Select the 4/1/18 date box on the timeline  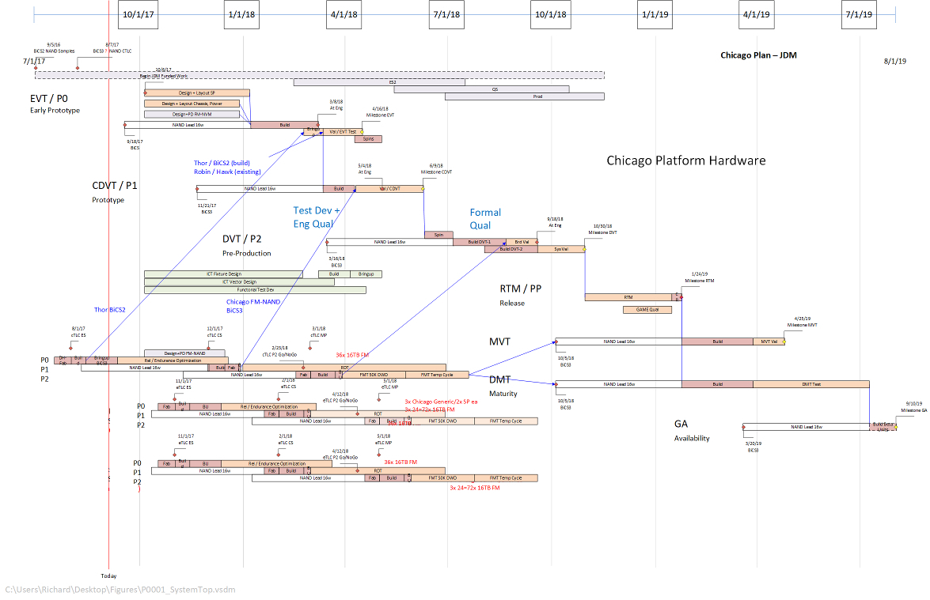[x=344, y=14]
